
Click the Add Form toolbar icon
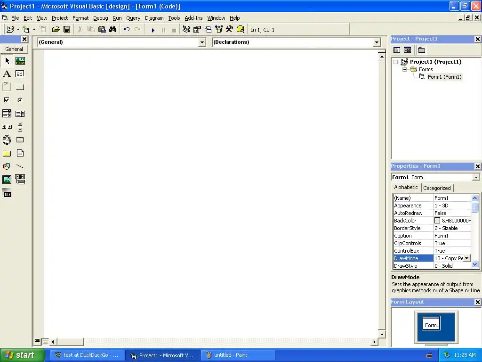click(26, 30)
